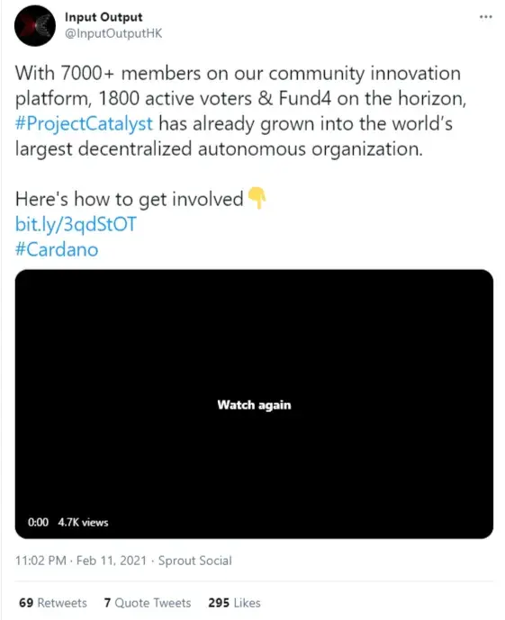Click the Input Output display name
Image resolution: width=505 pixels, height=620 pixels.
coord(104,17)
